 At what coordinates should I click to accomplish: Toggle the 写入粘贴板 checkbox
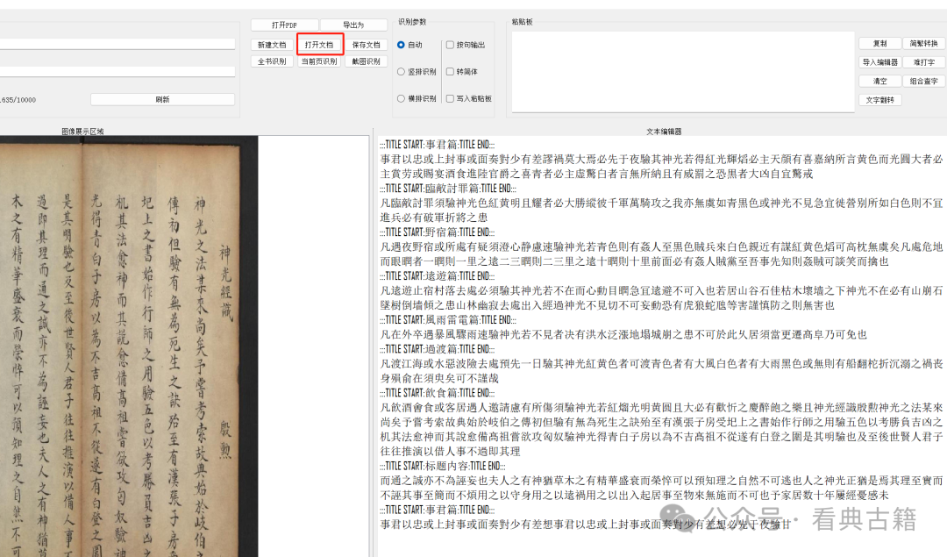[450, 99]
